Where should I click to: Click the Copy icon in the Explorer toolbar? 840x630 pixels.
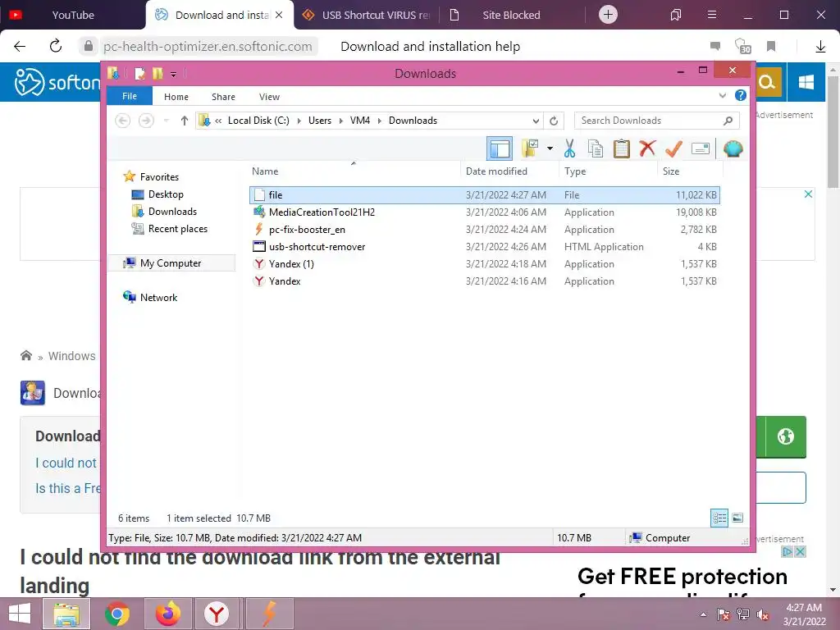click(596, 148)
